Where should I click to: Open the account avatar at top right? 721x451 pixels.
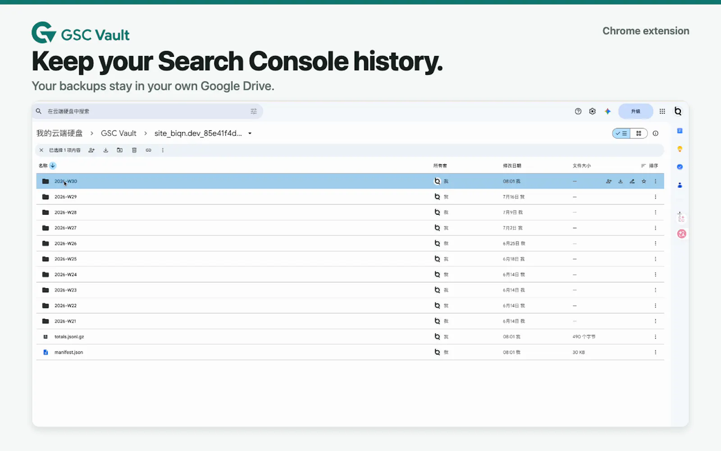tap(678, 111)
